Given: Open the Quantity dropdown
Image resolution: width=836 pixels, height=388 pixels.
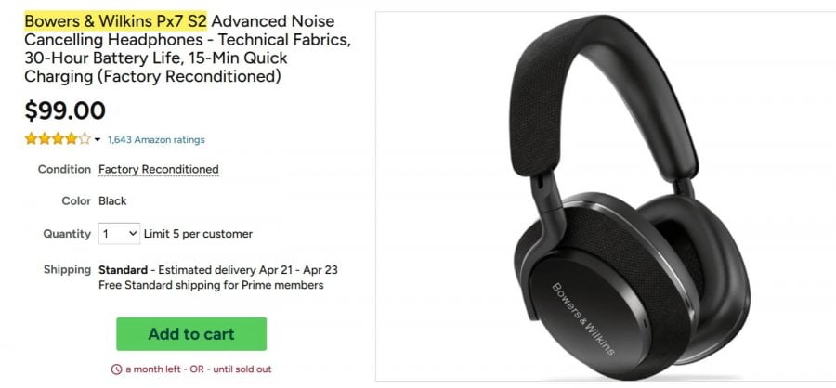Looking at the screenshot, I should point(119,234).
